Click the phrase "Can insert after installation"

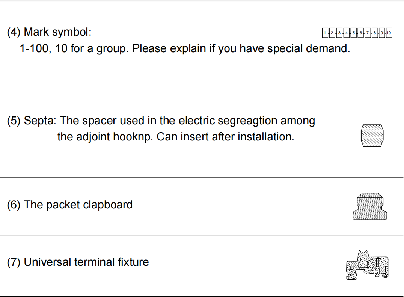pos(225,137)
